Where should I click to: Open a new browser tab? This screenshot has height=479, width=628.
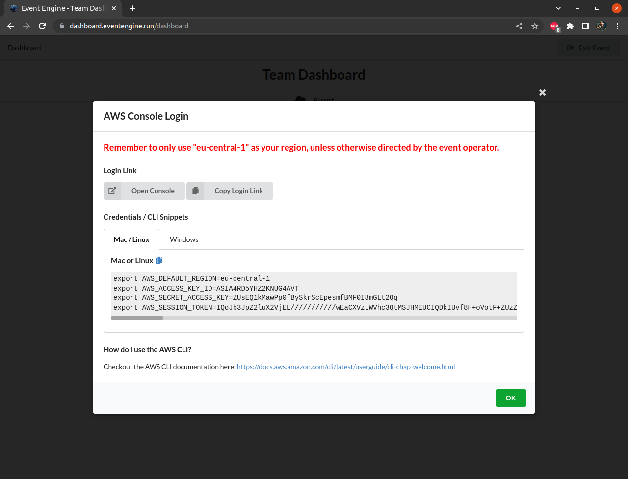coord(132,8)
